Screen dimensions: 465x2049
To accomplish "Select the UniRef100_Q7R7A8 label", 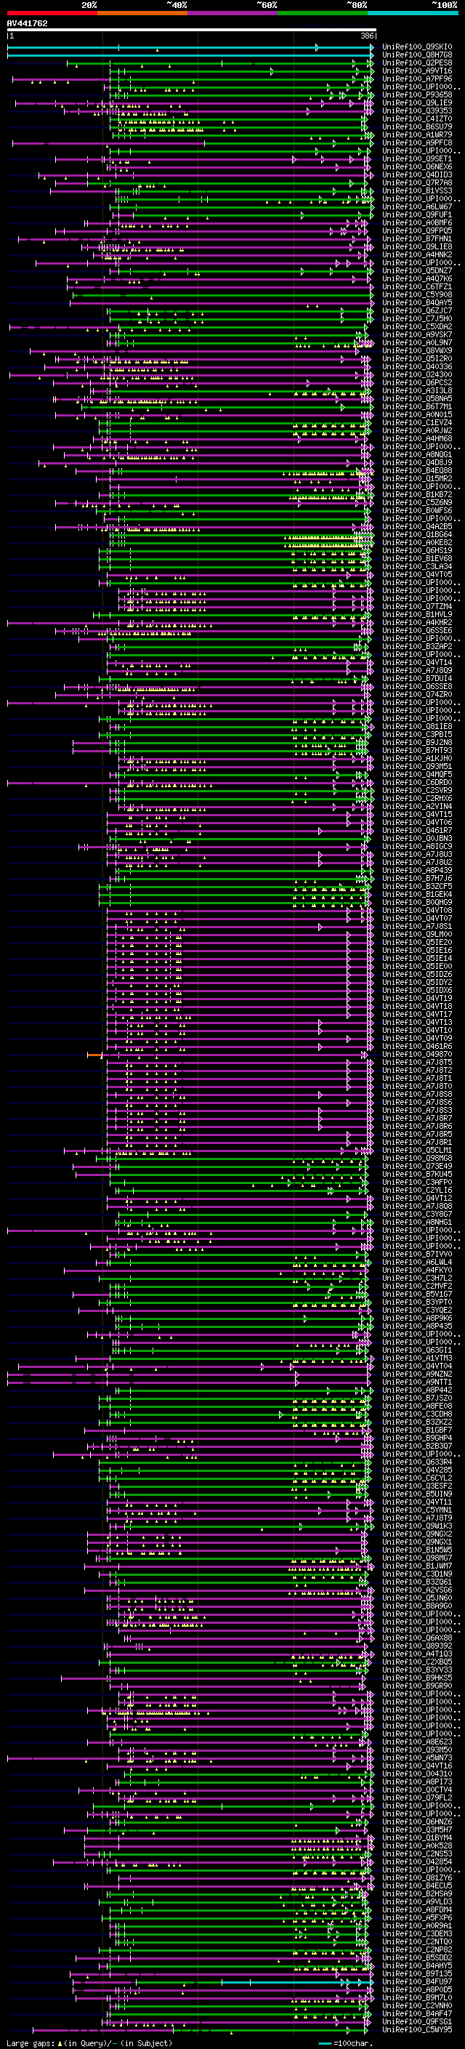I will click(417, 183).
